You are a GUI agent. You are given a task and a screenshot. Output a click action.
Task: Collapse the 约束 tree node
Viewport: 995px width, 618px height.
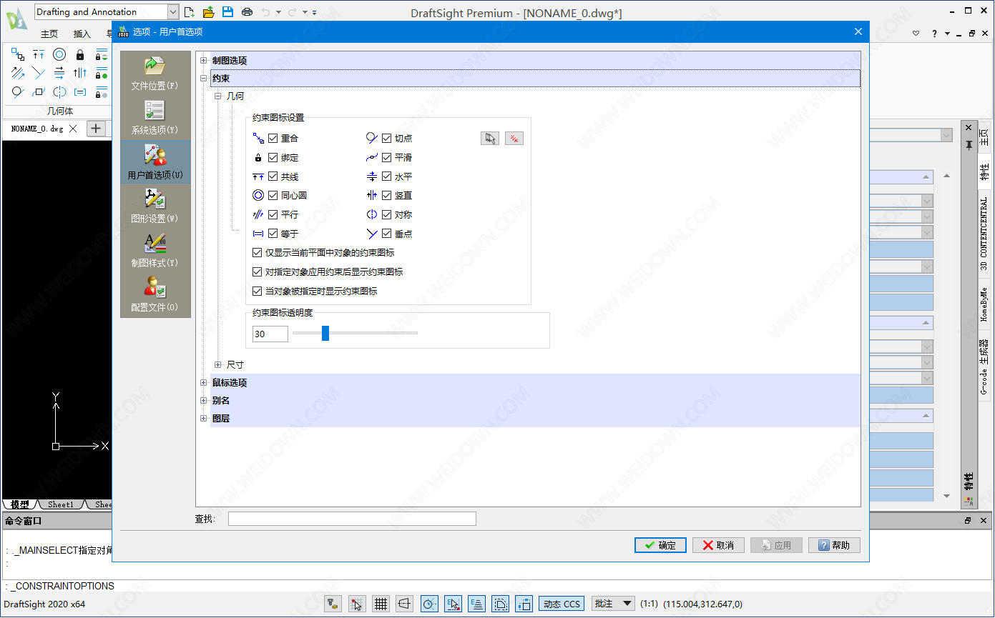point(204,79)
